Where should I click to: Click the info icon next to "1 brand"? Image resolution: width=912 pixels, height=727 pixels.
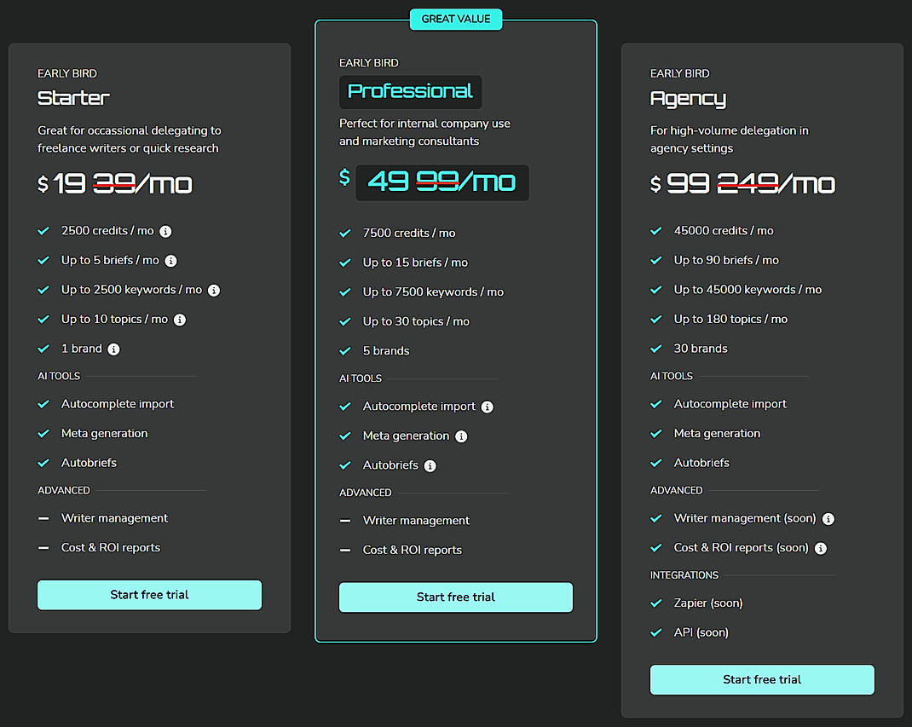point(114,349)
